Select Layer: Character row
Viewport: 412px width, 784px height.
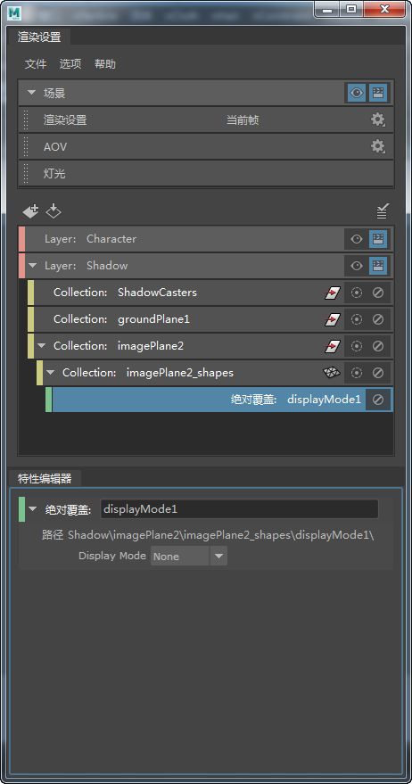click(x=206, y=239)
